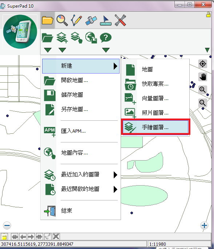Expand the dropdown arrow under open folder icon

pyautogui.click(x=48, y=50)
